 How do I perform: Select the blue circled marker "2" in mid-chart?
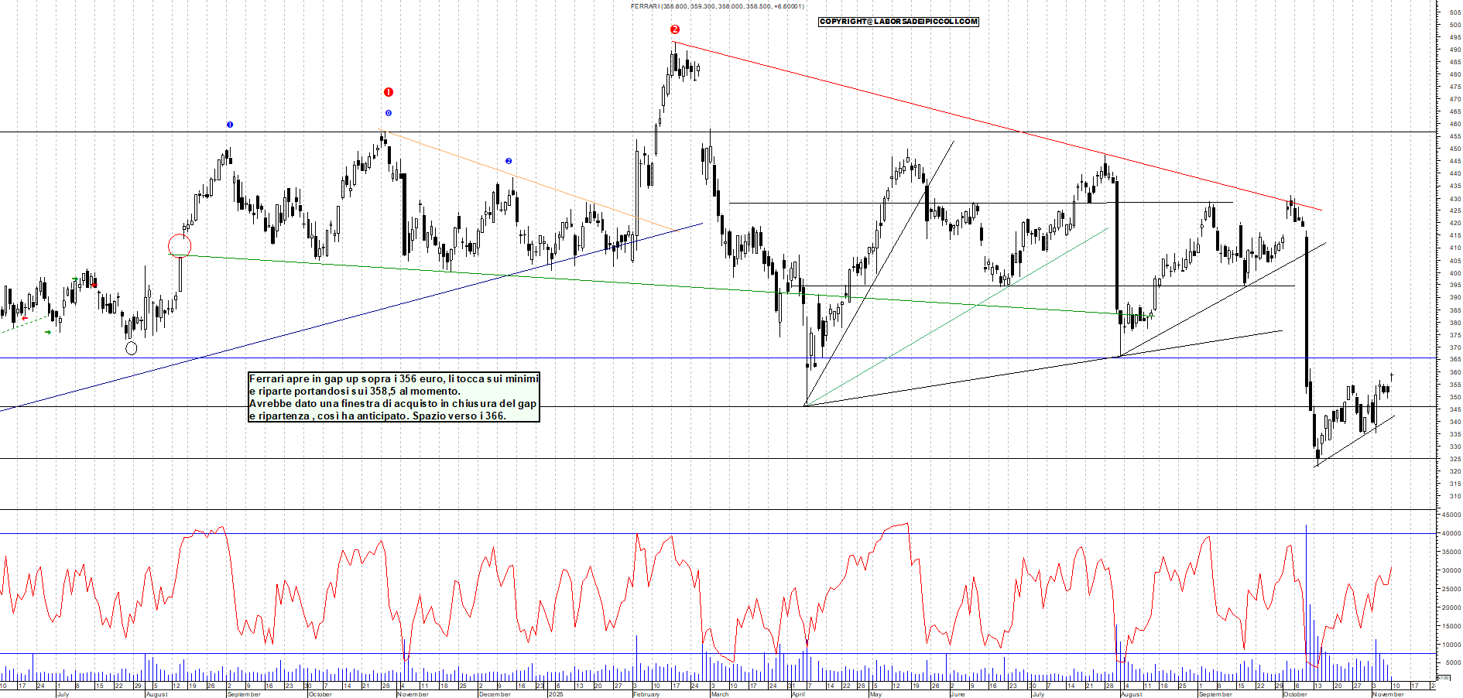[x=508, y=160]
